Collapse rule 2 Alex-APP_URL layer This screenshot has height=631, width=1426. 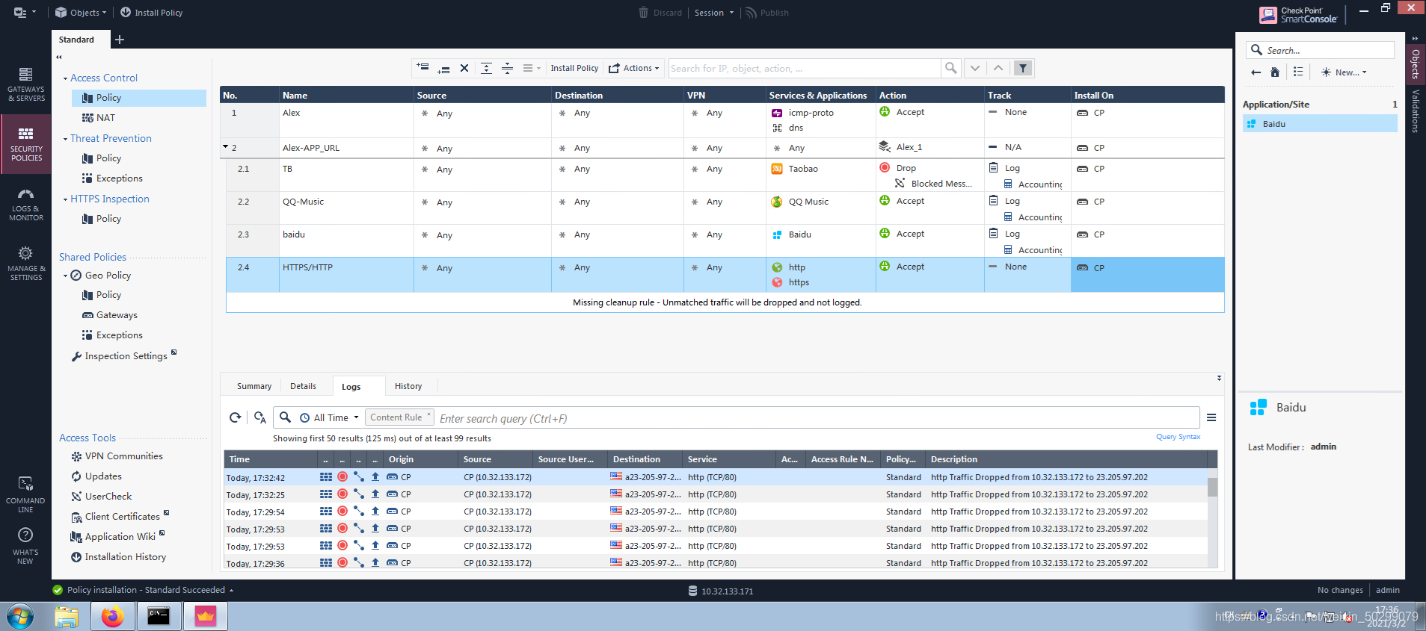click(x=225, y=146)
